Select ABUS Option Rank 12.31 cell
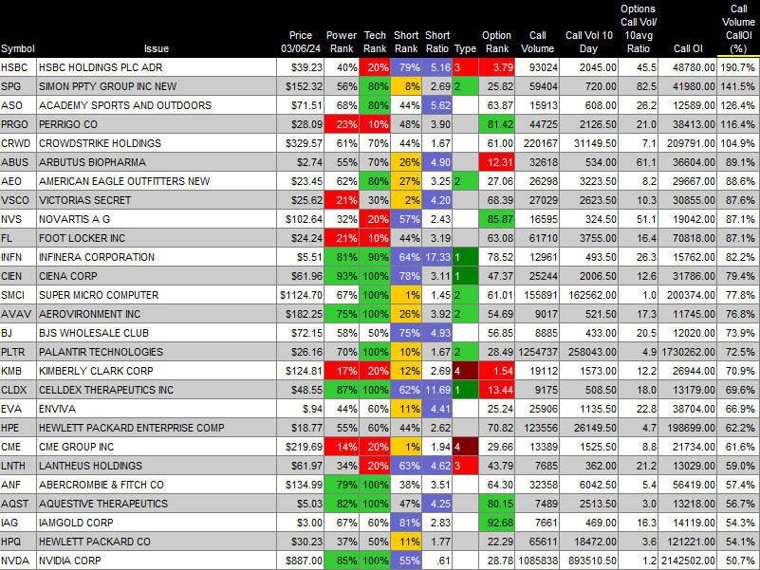760x570 pixels. tap(497, 162)
